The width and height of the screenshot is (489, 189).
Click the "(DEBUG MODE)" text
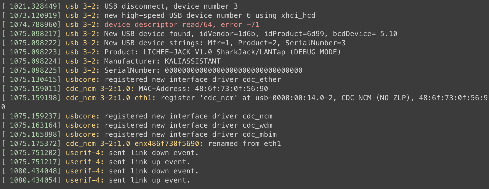(x=315, y=52)
